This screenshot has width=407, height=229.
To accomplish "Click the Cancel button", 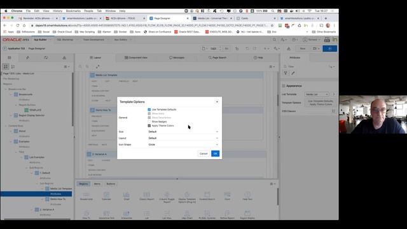I will click(203, 154).
